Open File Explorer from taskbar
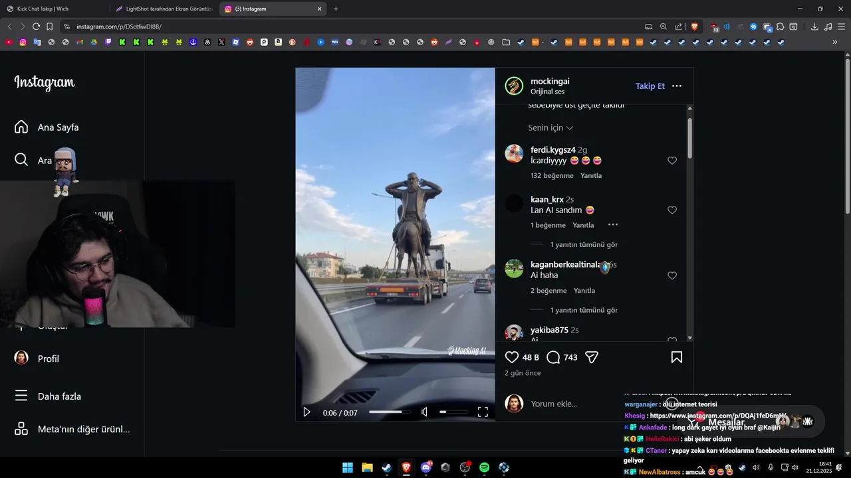 tap(367, 467)
